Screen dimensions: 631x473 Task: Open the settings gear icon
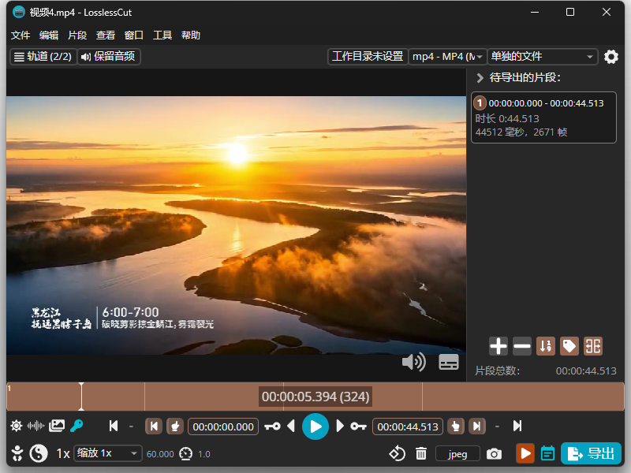(x=610, y=57)
